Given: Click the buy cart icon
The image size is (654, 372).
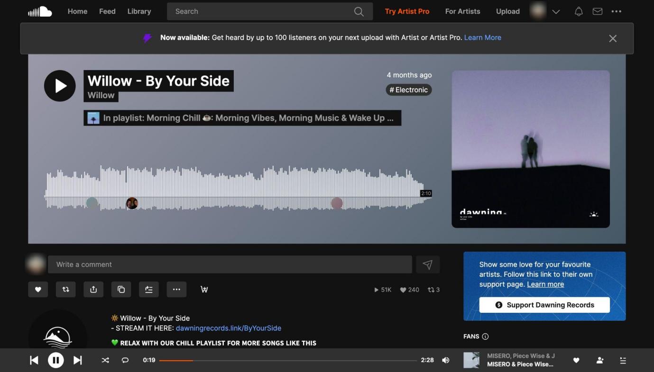Looking at the screenshot, I should click(204, 290).
